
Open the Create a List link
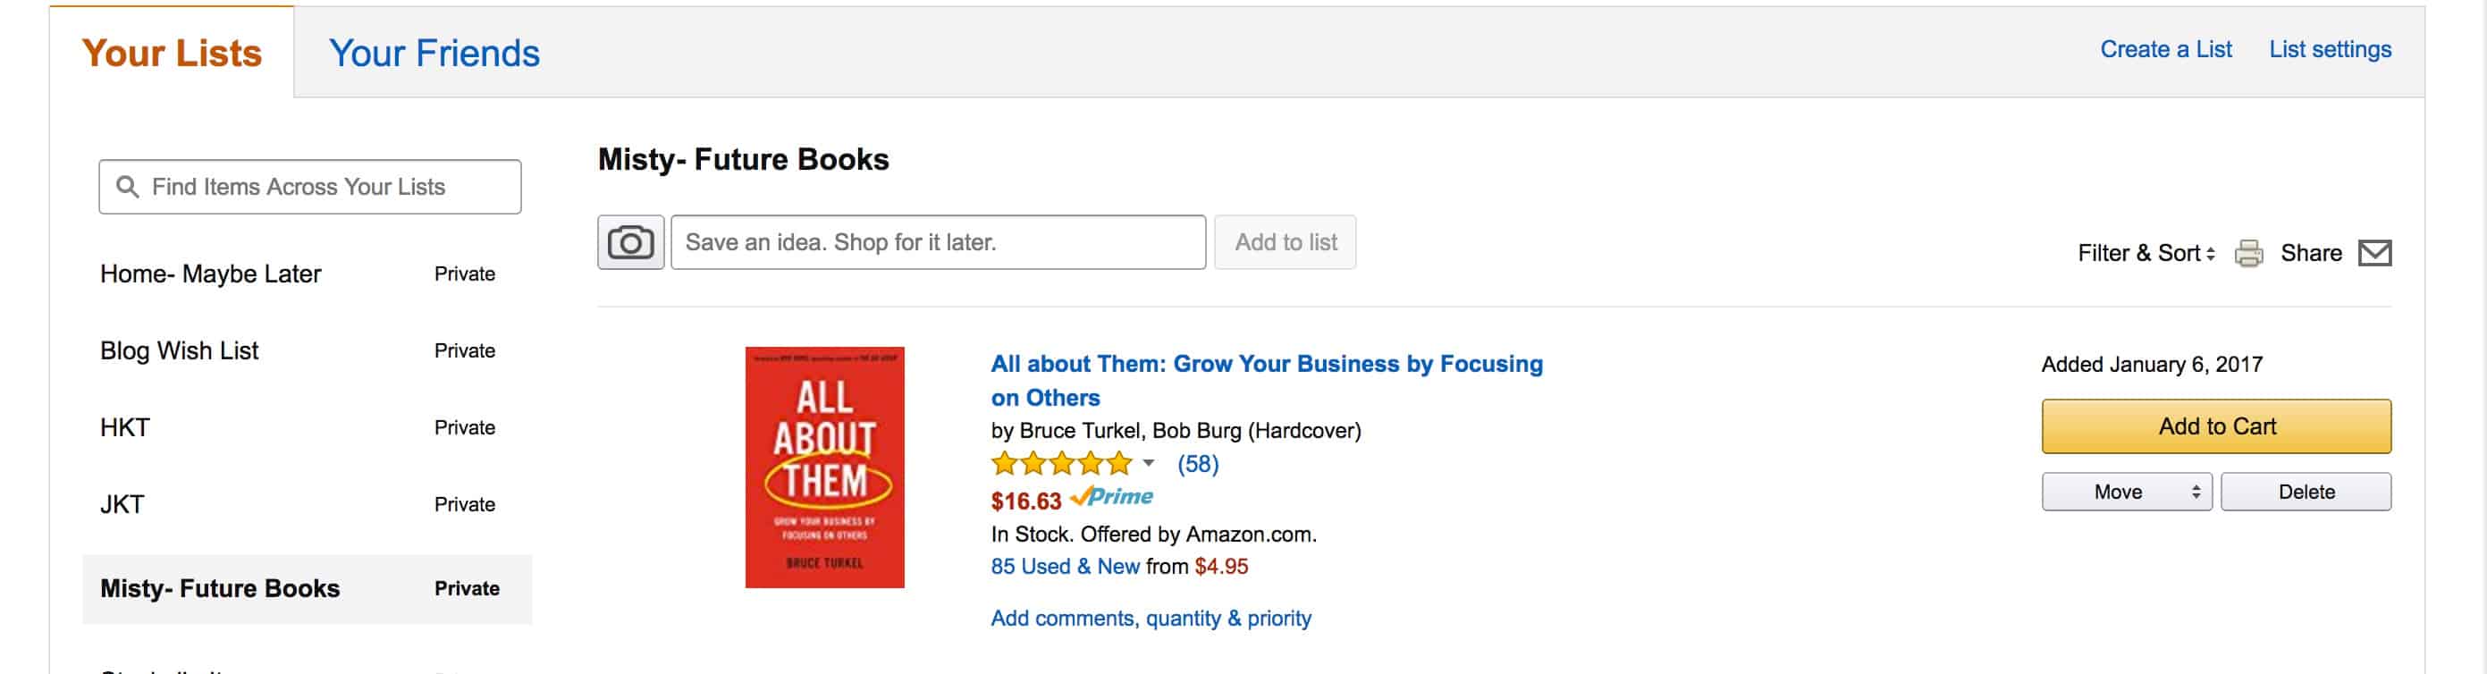point(2165,49)
